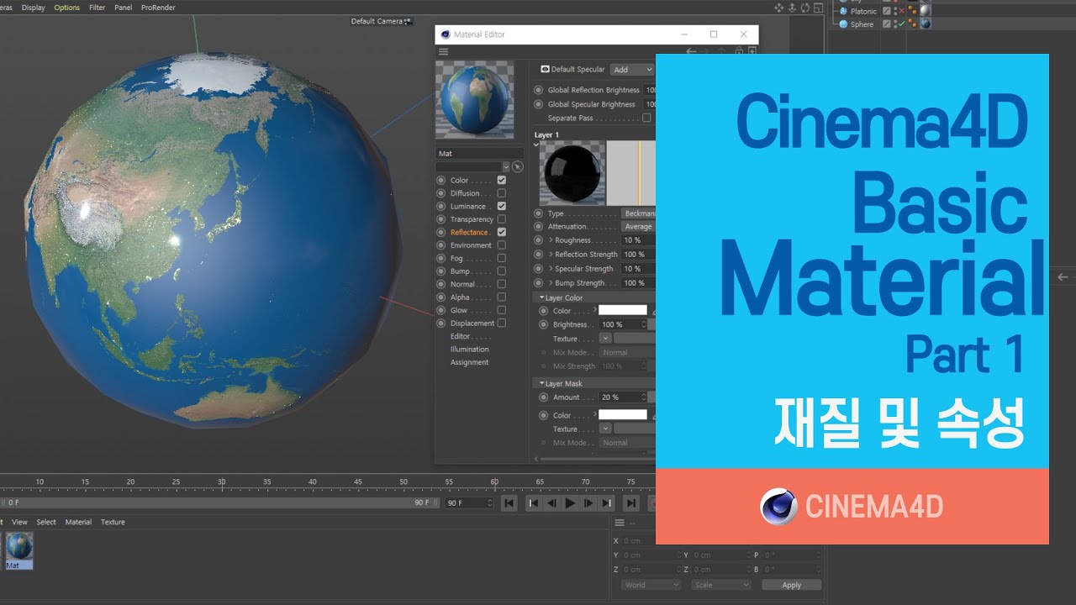This screenshot has height=605, width=1076.
Task: Play the animation forward
Action: click(570, 503)
